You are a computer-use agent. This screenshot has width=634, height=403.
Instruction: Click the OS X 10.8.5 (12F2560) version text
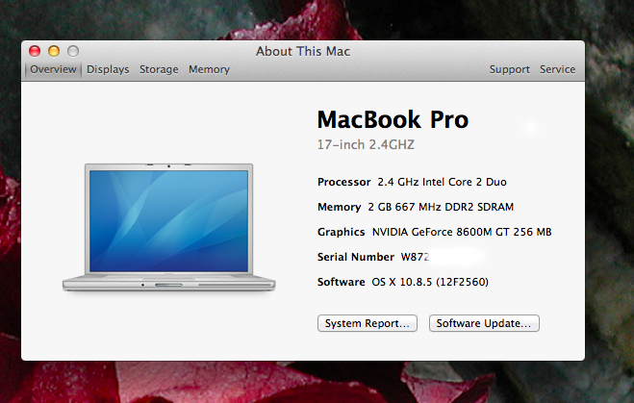[430, 282]
